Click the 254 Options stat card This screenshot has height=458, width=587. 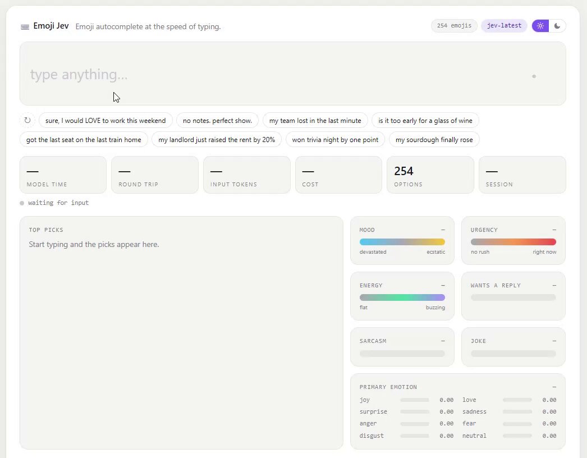pos(430,175)
